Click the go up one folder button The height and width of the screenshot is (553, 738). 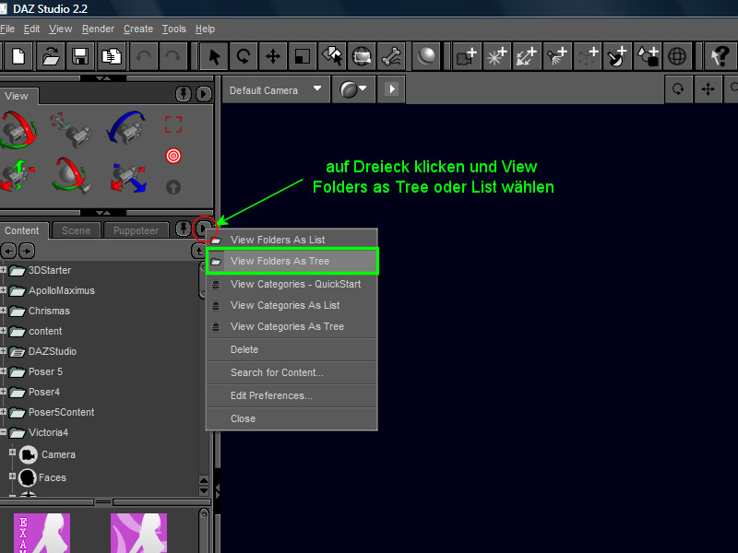pyautogui.click(x=198, y=251)
